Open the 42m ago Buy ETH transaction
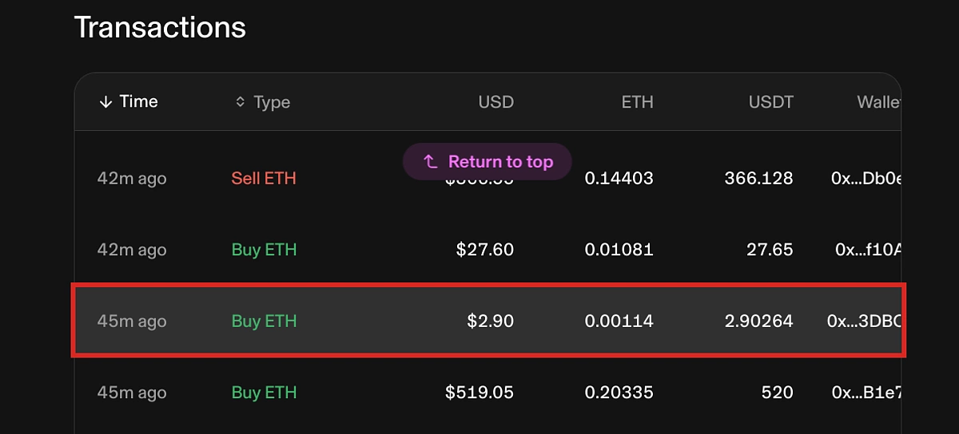 [487, 250]
